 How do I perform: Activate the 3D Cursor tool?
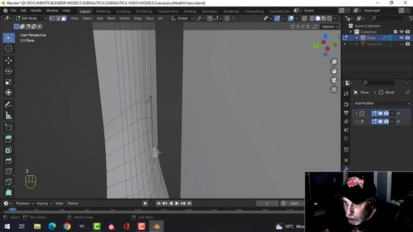click(8, 49)
